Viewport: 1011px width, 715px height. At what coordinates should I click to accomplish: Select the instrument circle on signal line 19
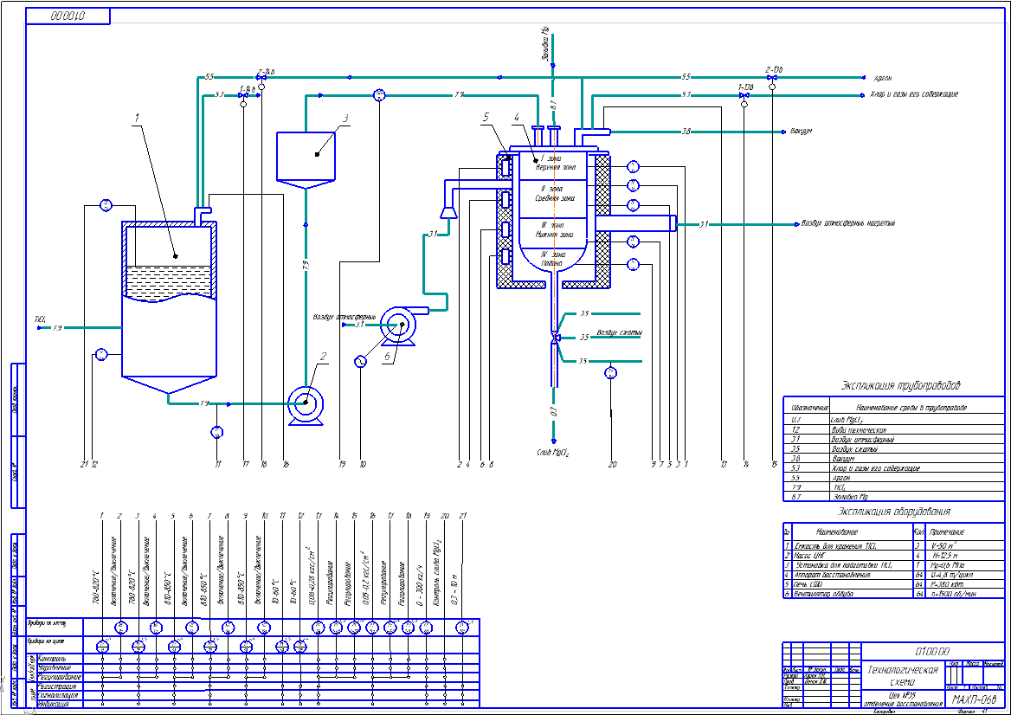point(379,95)
